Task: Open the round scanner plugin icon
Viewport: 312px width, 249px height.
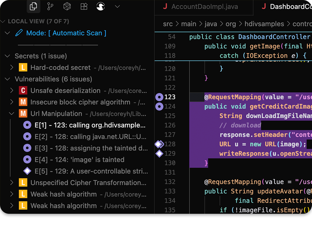Action: click(101, 6)
